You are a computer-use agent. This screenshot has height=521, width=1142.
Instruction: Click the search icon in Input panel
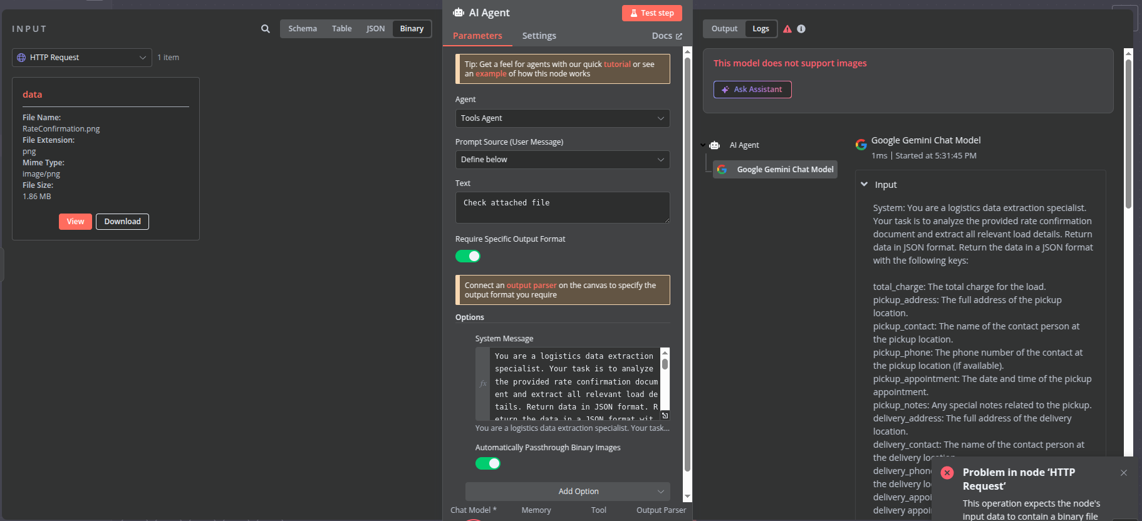[x=266, y=29]
